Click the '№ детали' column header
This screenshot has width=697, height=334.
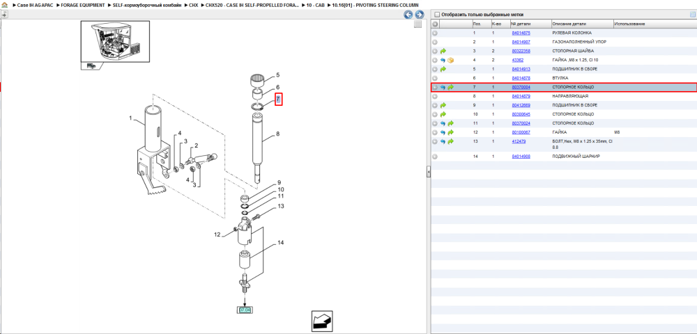point(519,24)
